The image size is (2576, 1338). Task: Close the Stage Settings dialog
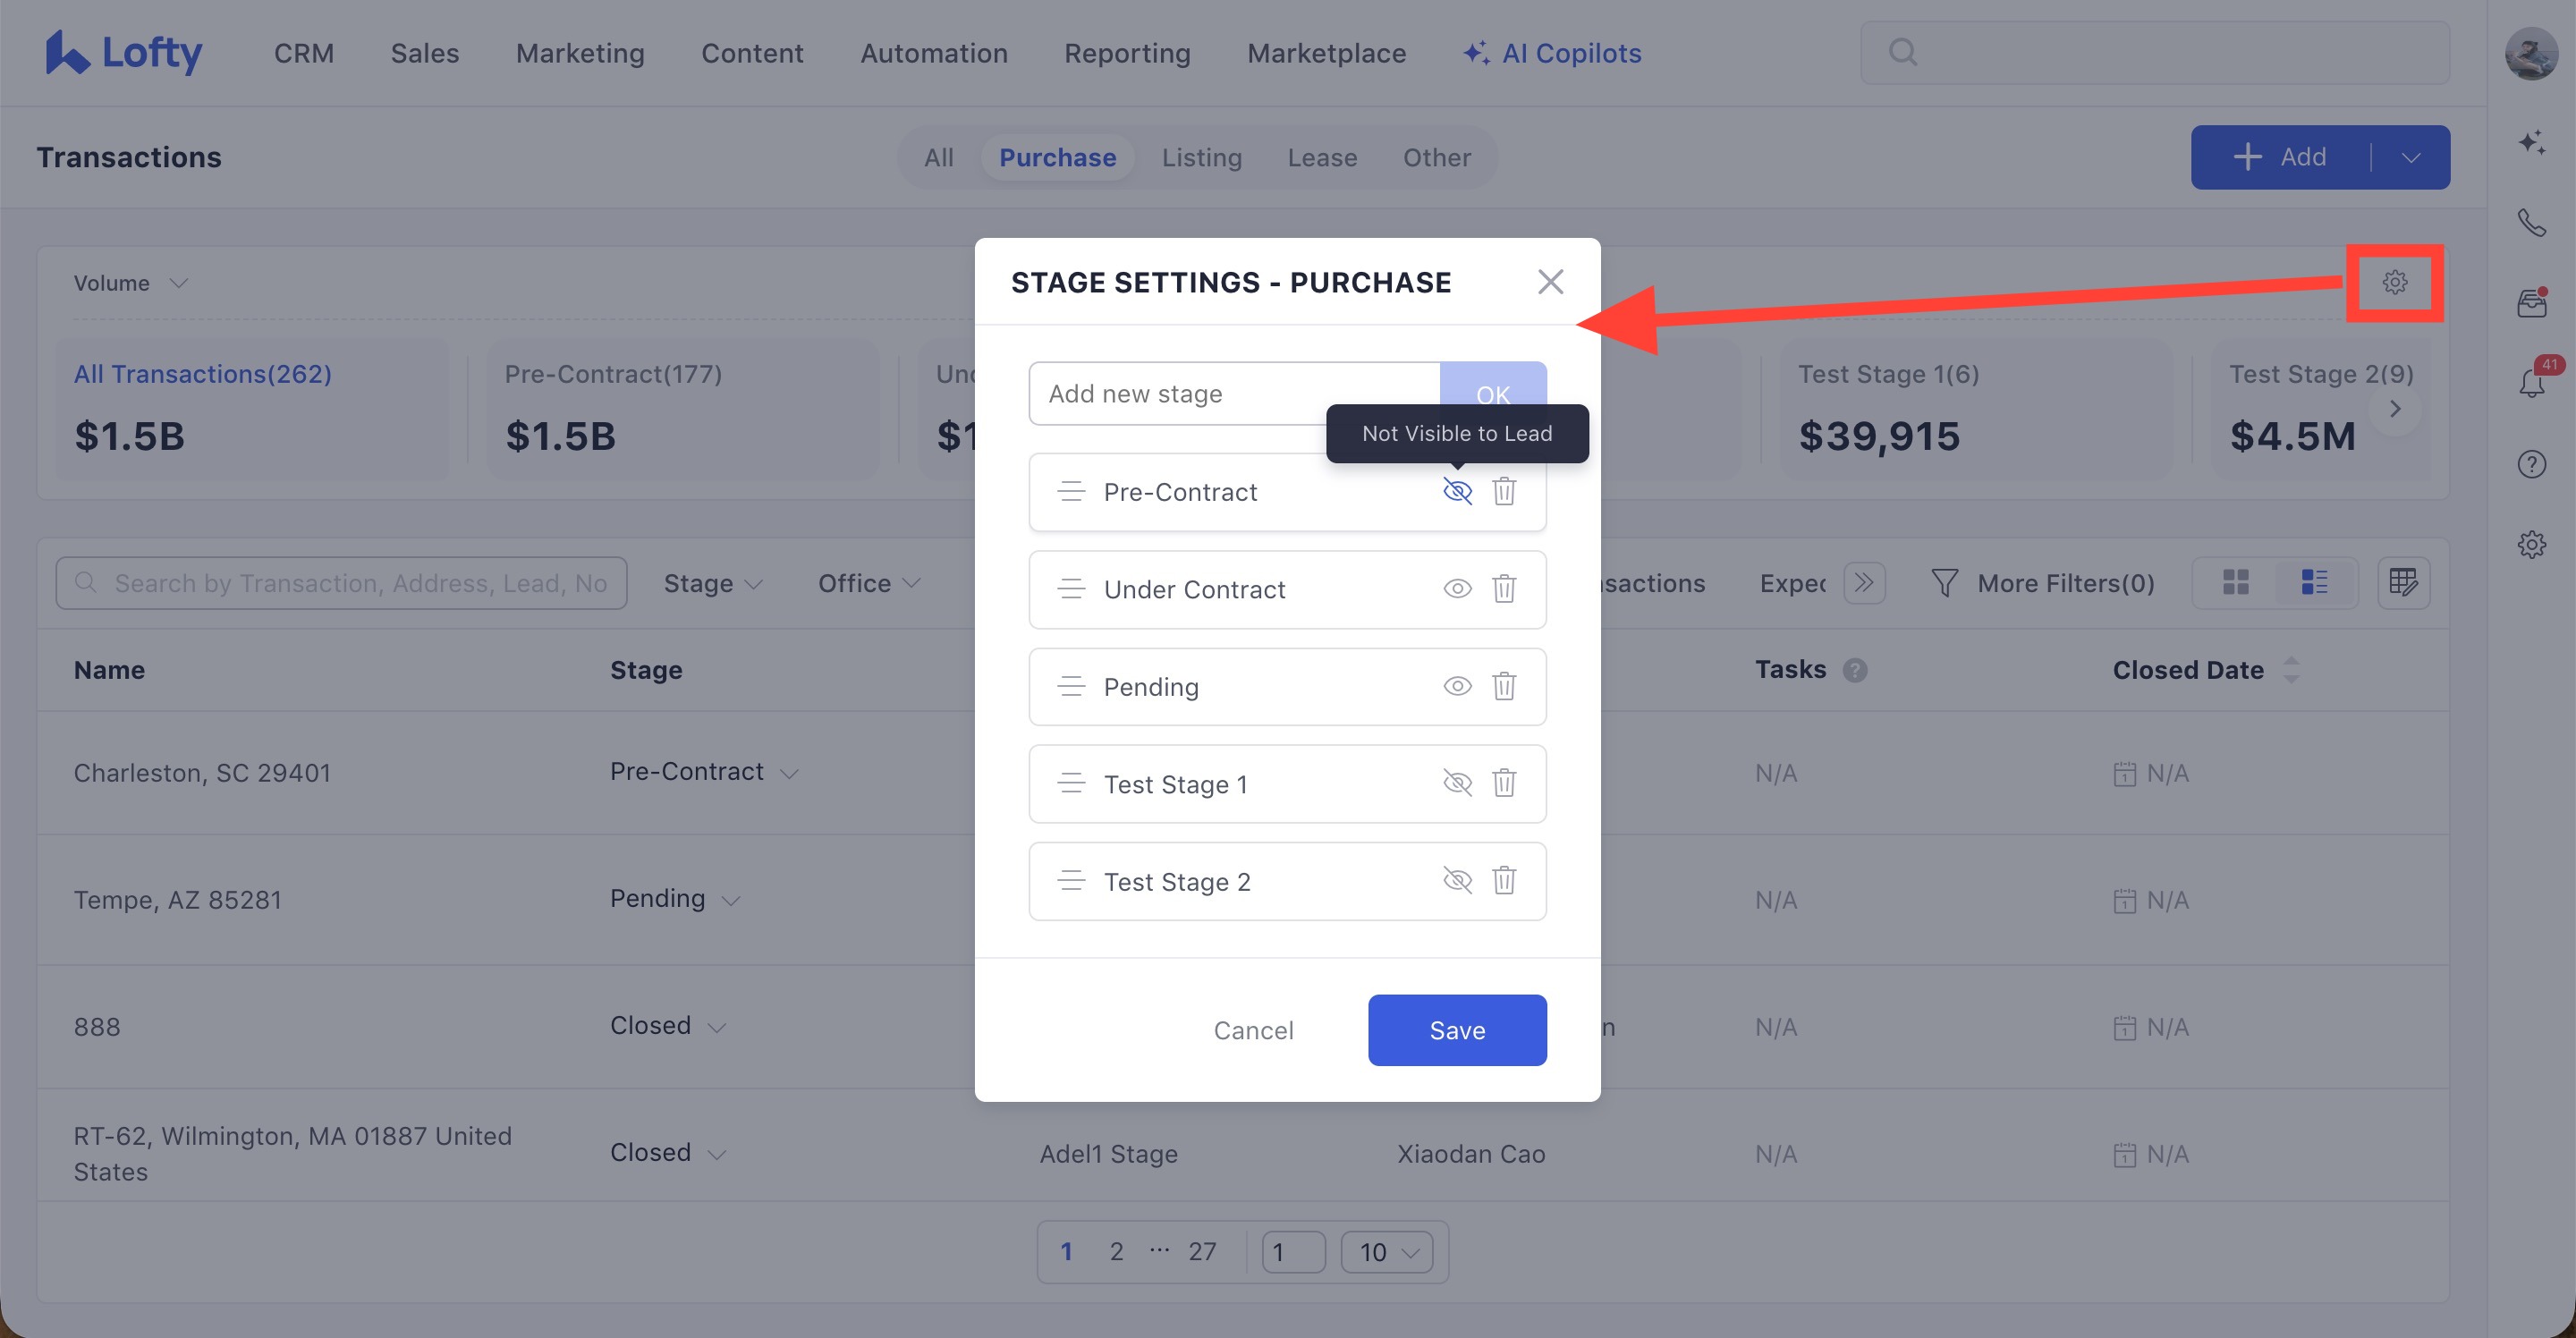click(x=1550, y=282)
